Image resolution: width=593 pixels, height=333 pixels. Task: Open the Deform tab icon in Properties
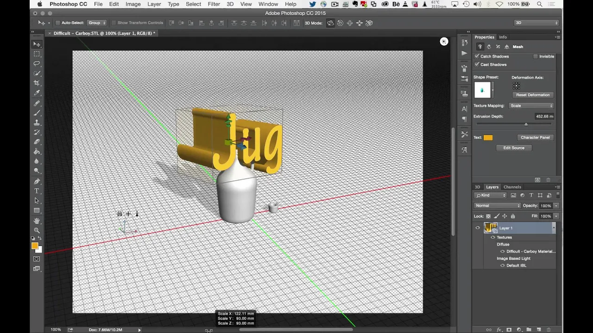(489, 47)
